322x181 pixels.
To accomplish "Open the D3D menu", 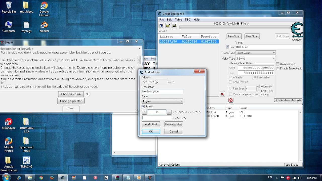I will click(188, 19).
